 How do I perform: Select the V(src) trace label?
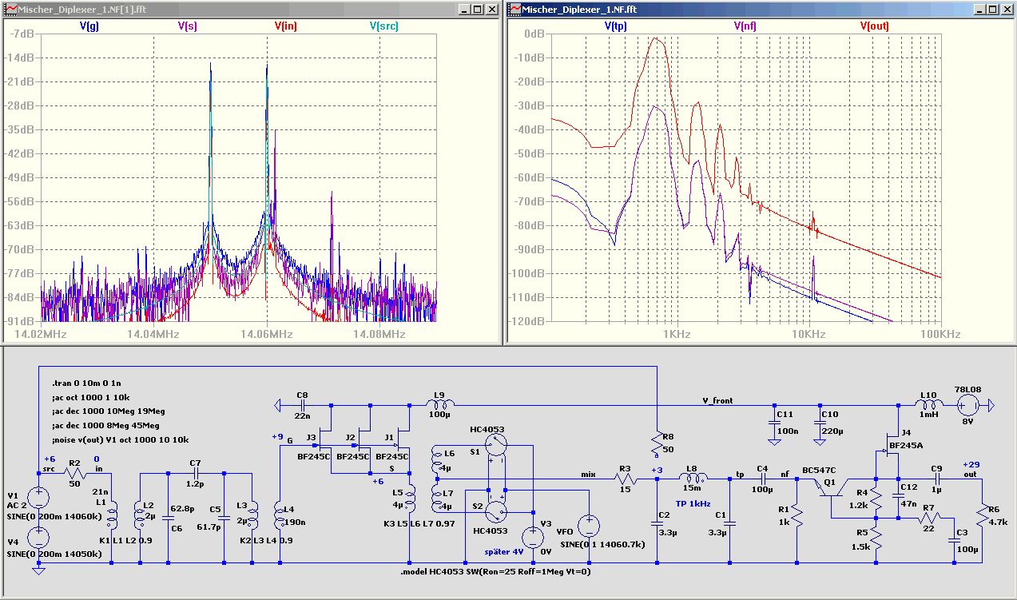coord(384,26)
